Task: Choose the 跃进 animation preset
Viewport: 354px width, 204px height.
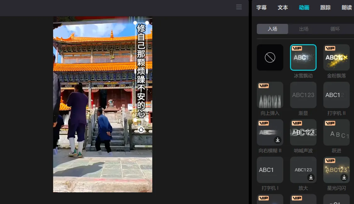Action: pos(336,132)
